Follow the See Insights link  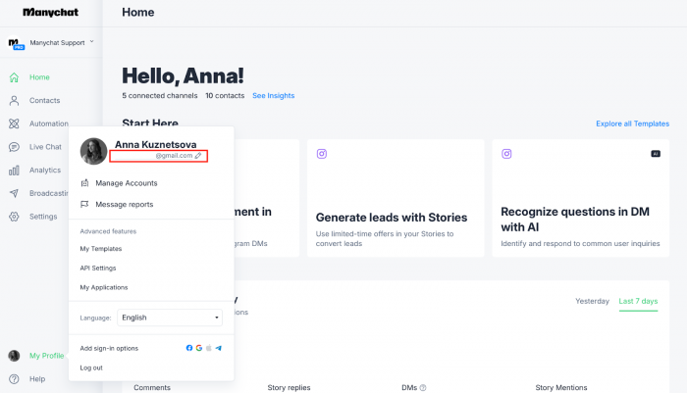[274, 96]
